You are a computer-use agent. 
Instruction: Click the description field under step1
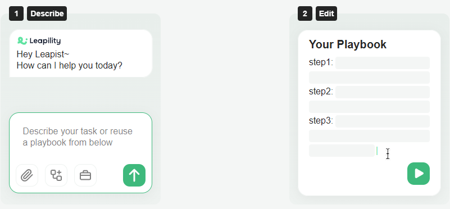pyautogui.click(x=369, y=78)
